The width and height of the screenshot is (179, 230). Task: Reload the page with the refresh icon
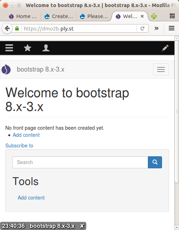pyautogui.click(x=142, y=28)
